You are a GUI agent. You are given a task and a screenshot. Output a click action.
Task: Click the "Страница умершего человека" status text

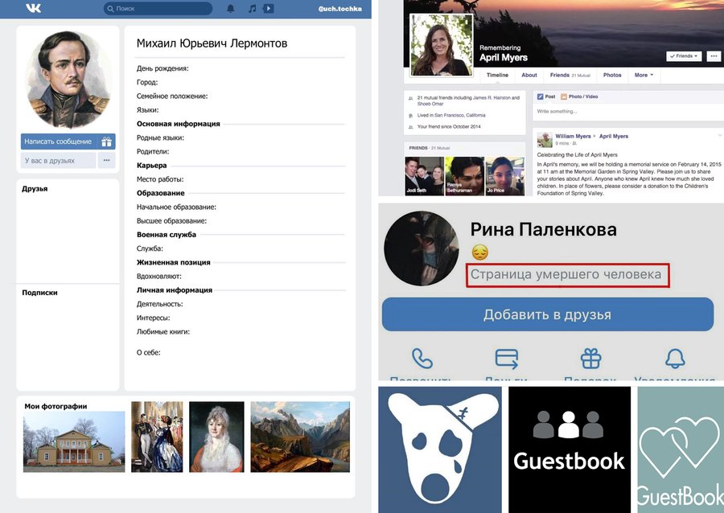[566, 274]
